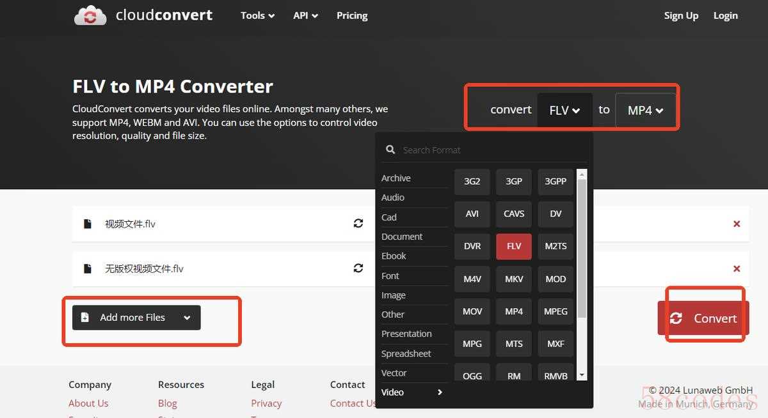Screen dimensions: 768x418
Task: Click the format list scroll-down arrow
Action: (582, 376)
